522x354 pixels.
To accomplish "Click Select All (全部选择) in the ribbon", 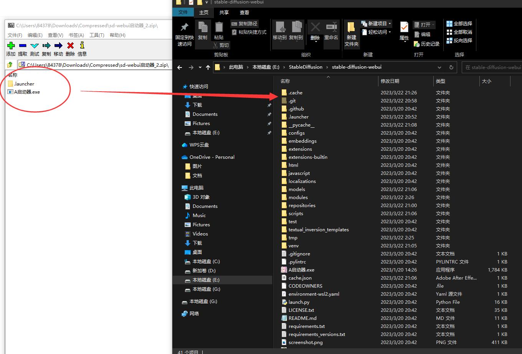I will point(459,23).
